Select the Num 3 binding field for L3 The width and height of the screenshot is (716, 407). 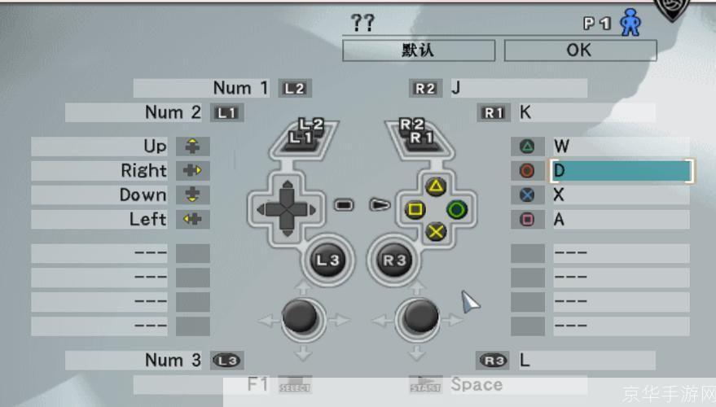pyautogui.click(x=134, y=361)
